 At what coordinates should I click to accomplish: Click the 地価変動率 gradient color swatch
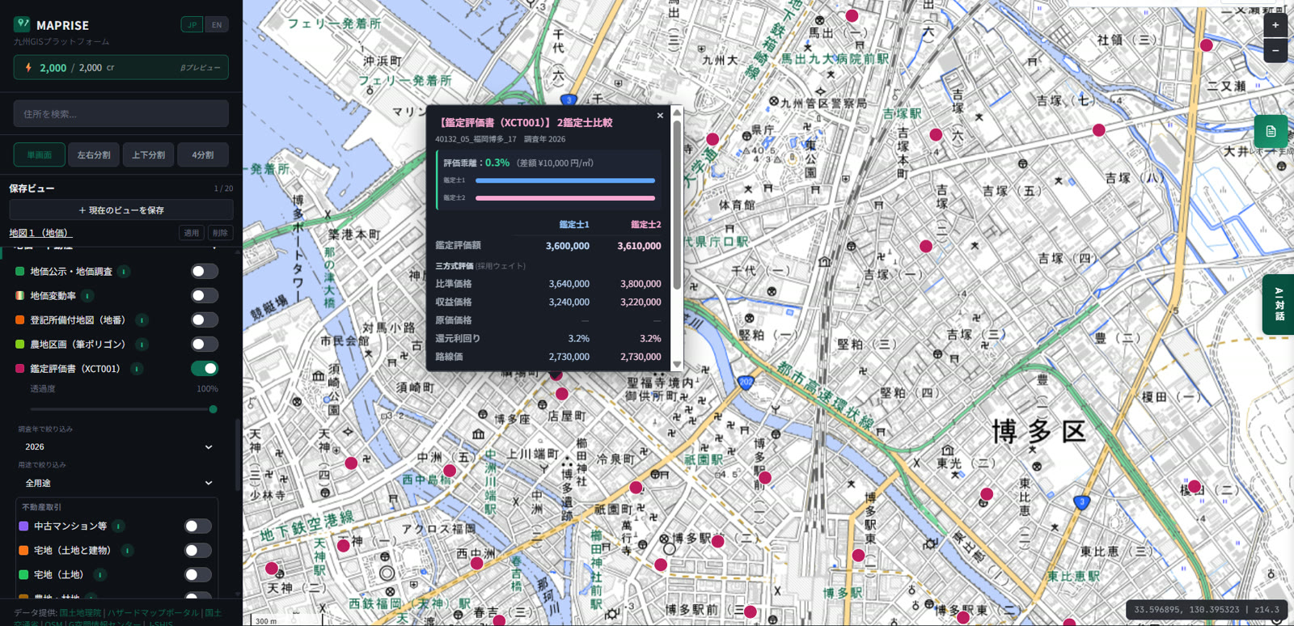click(20, 296)
